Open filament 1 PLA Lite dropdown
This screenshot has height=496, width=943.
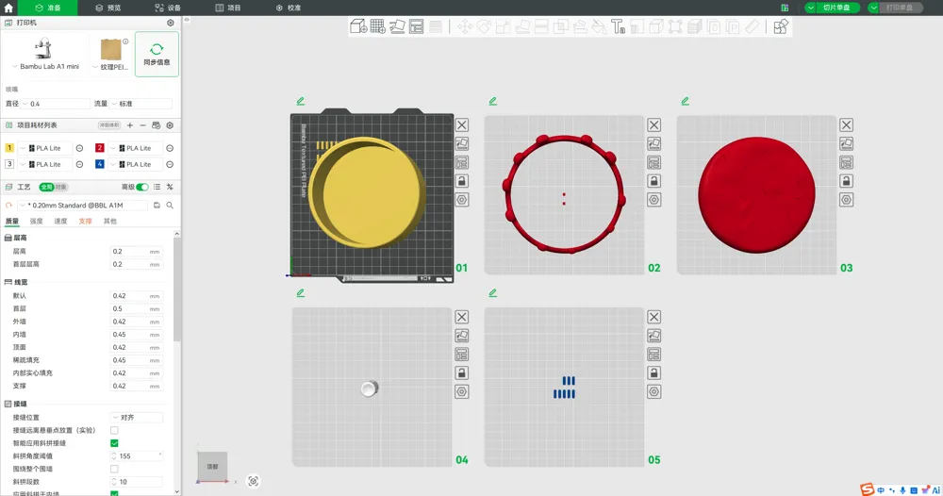pos(44,148)
